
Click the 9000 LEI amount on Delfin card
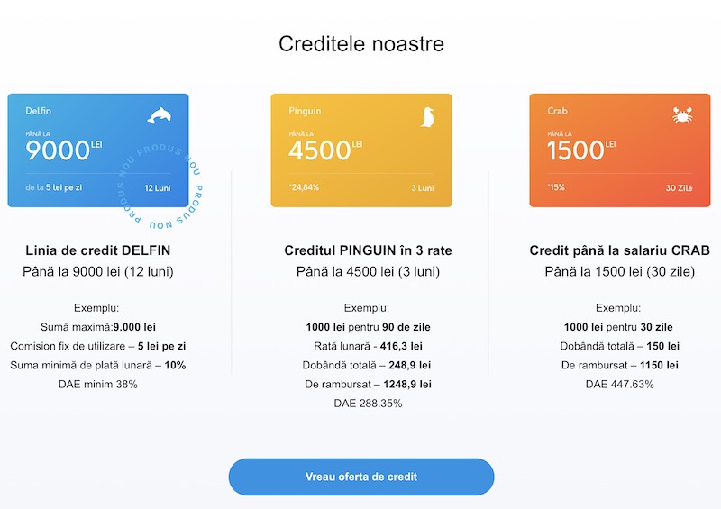point(63,150)
